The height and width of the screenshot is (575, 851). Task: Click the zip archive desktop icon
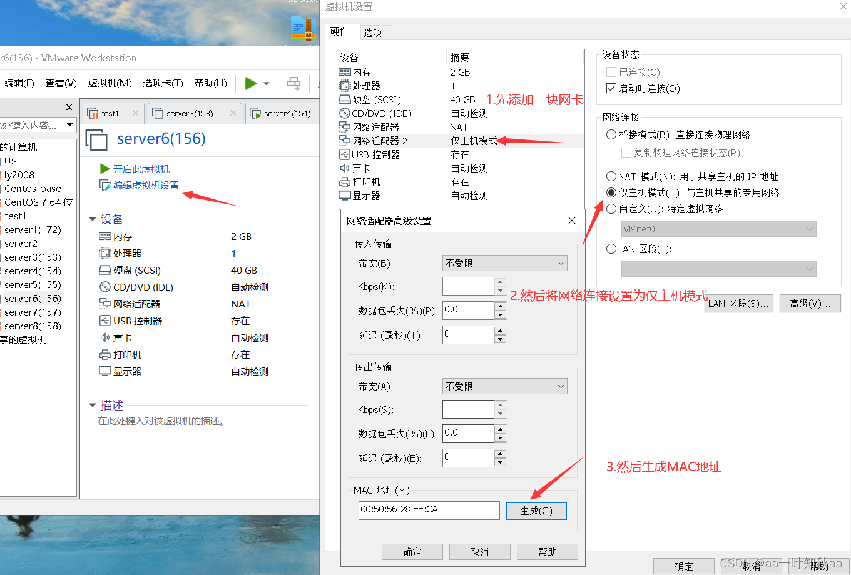(x=303, y=28)
